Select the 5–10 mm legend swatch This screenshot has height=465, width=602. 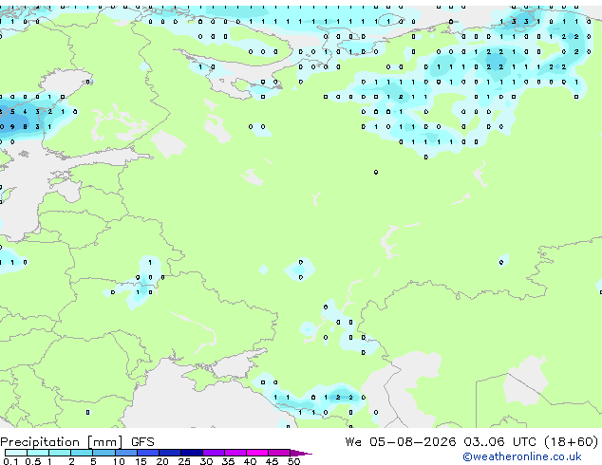click(x=103, y=453)
